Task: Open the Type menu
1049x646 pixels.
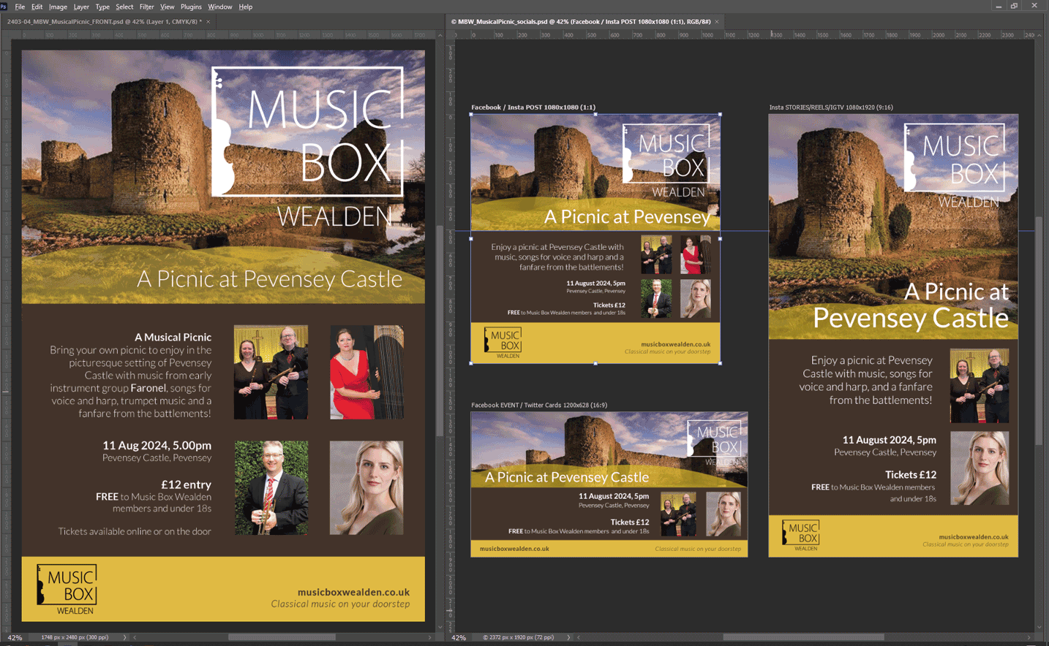Action: click(102, 7)
